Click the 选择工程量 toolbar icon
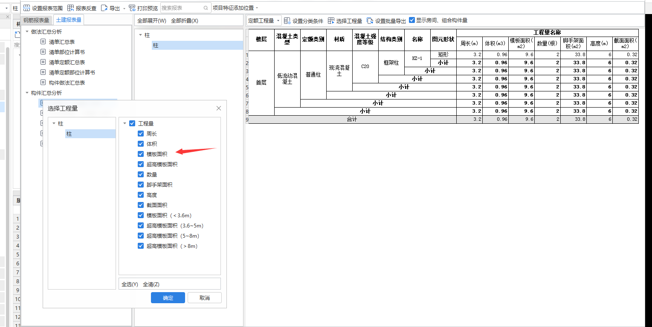Viewport: 652px width, 327px height. click(x=331, y=20)
